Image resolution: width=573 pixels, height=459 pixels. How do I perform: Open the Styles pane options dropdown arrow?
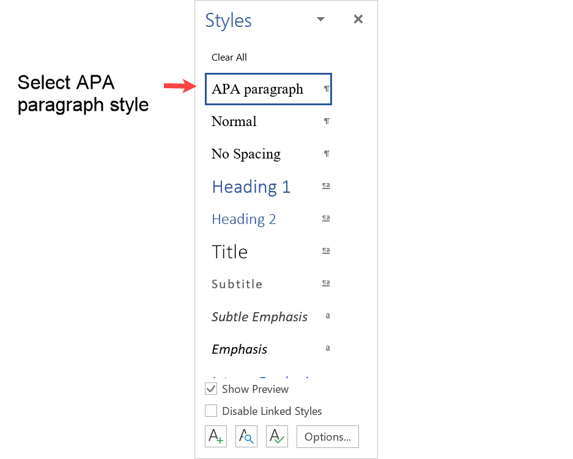coord(320,19)
